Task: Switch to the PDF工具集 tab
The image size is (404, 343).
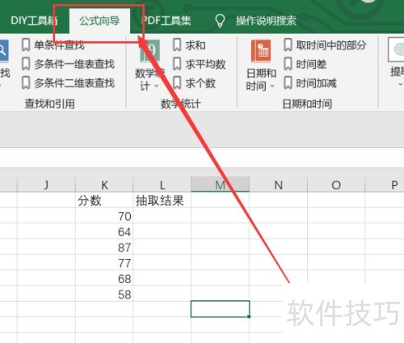Action: point(166,20)
